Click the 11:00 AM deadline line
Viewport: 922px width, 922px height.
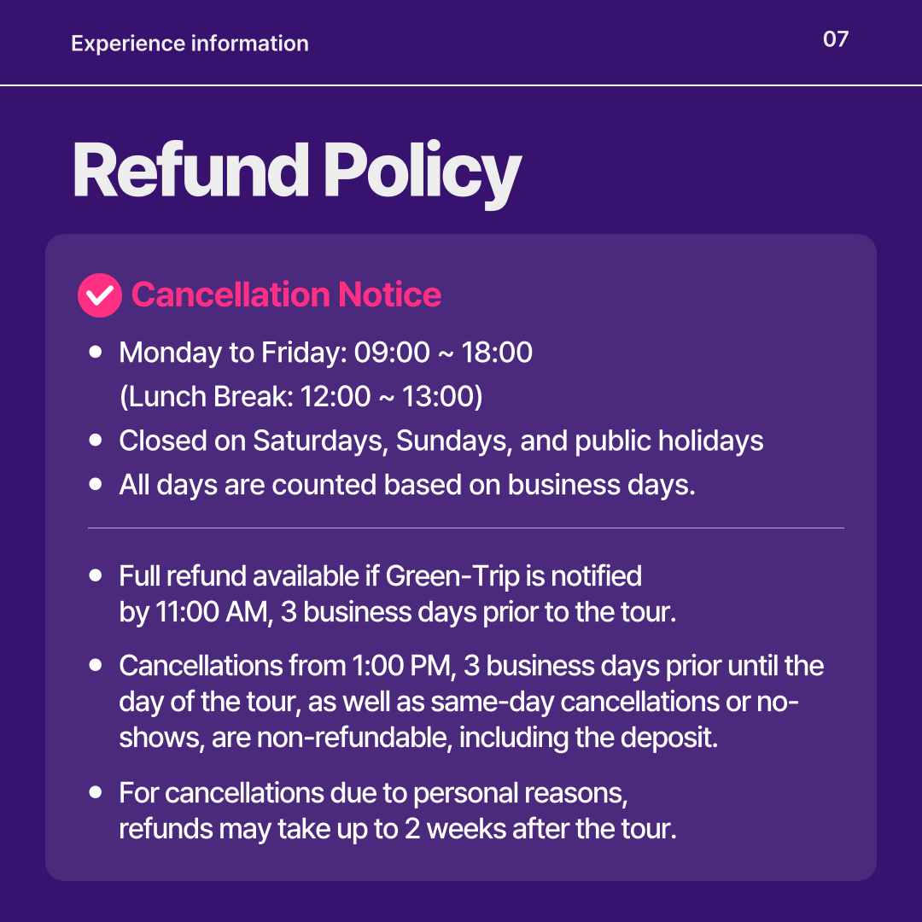tap(398, 612)
